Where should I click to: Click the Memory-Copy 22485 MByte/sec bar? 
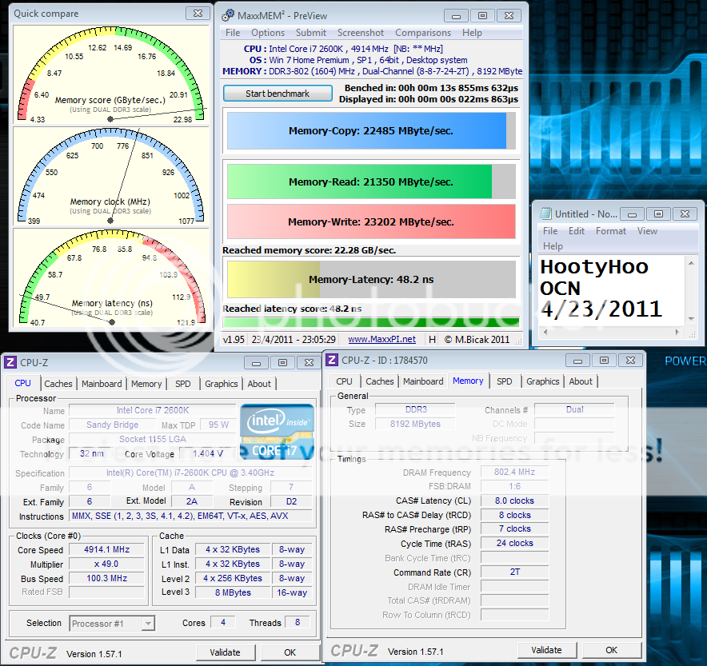[x=371, y=130]
